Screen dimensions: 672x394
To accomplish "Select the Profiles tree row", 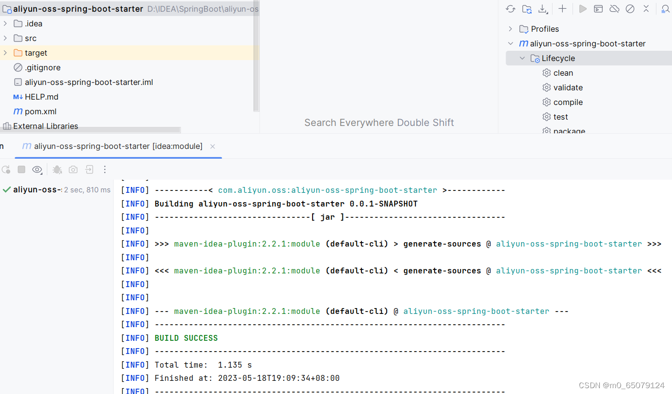I will (x=589, y=29).
